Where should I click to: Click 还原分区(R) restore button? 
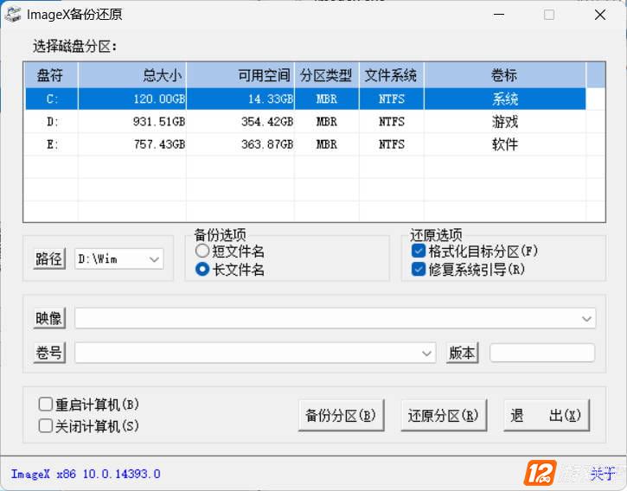pyautogui.click(x=444, y=415)
